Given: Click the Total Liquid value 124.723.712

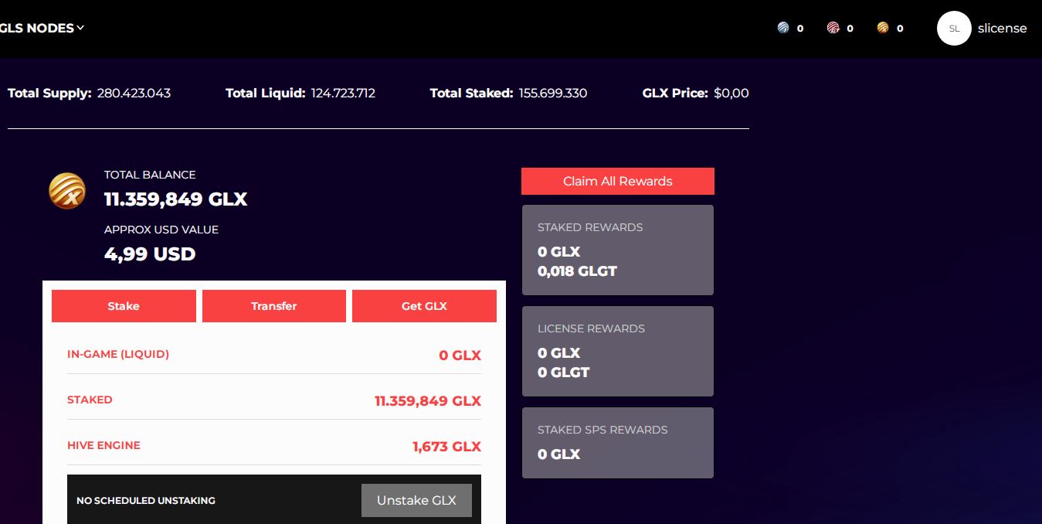Looking at the screenshot, I should (343, 94).
